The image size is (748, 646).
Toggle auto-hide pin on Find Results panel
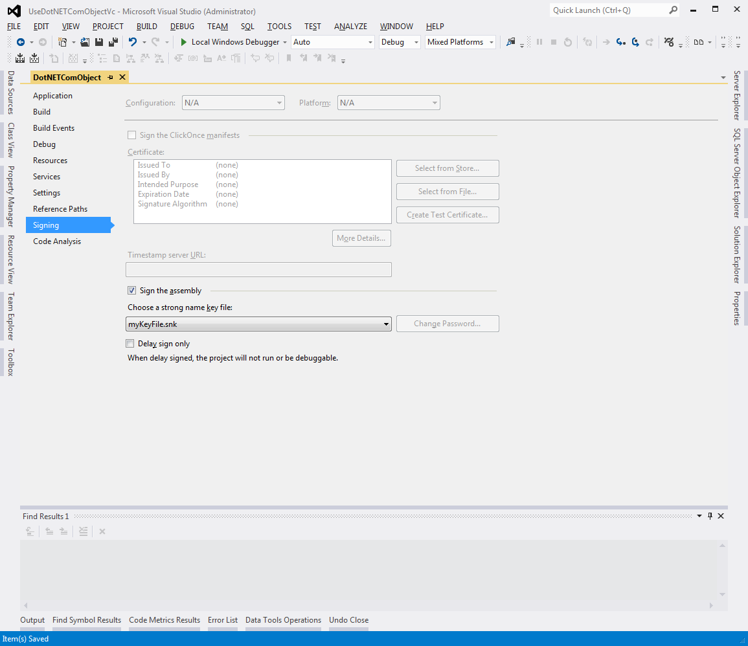pyautogui.click(x=710, y=516)
